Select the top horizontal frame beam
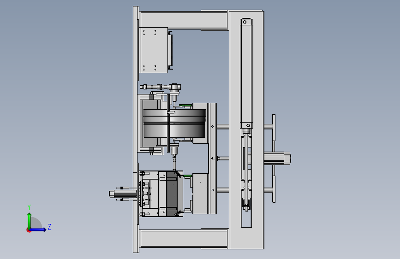Screen dimensions: 400x259 pos(184,20)
